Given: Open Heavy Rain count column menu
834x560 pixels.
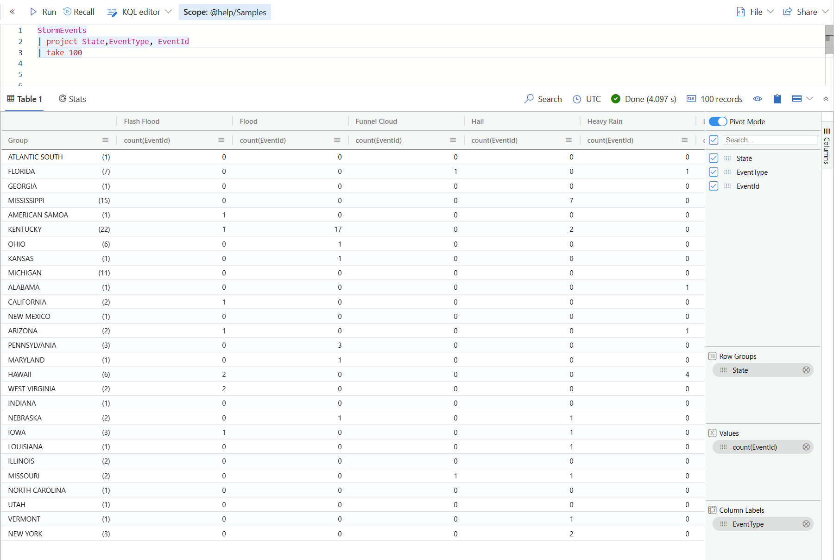Looking at the screenshot, I should pos(685,140).
